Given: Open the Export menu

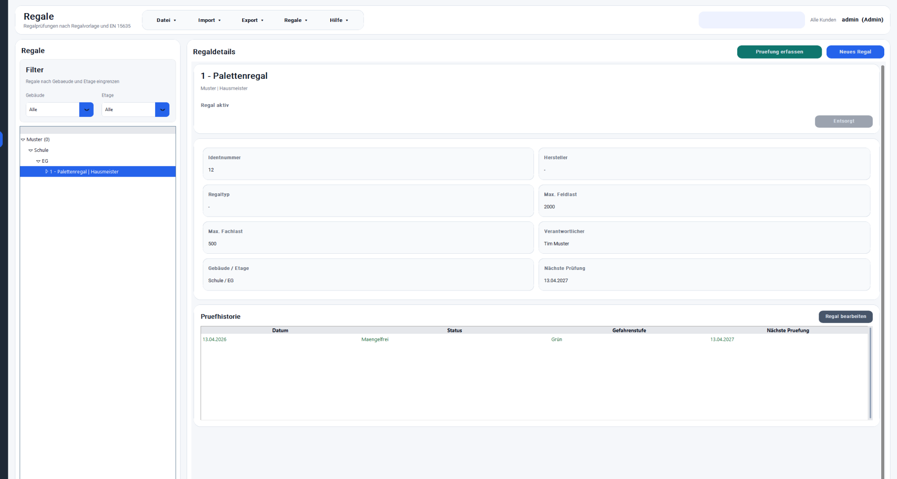Looking at the screenshot, I should coord(252,20).
